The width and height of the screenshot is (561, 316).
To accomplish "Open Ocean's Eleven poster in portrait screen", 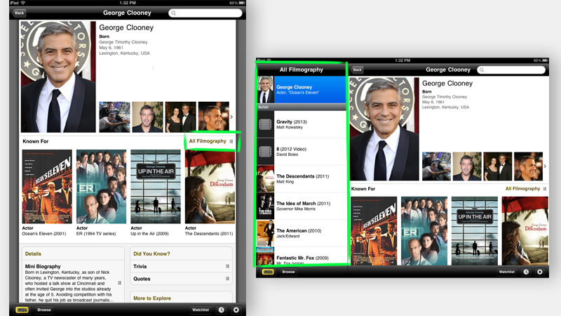I will click(x=47, y=187).
